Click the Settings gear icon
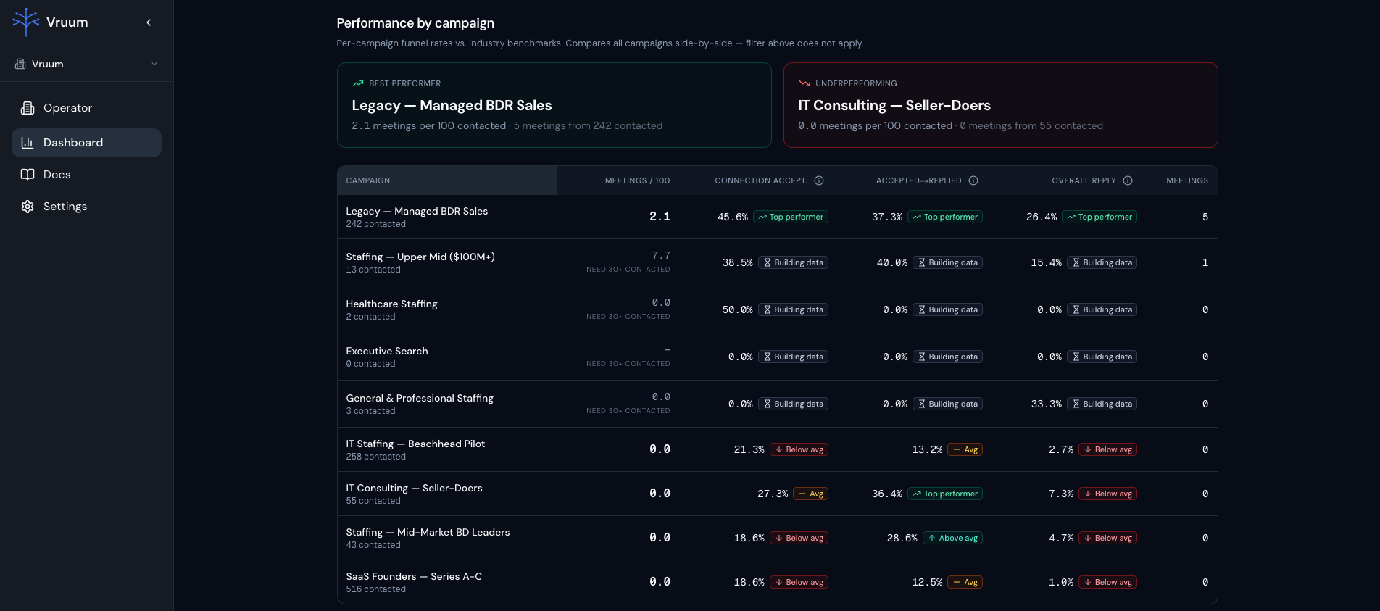 click(28, 207)
